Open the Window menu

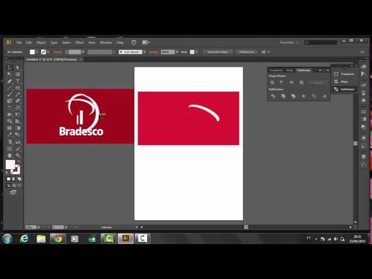106,42
